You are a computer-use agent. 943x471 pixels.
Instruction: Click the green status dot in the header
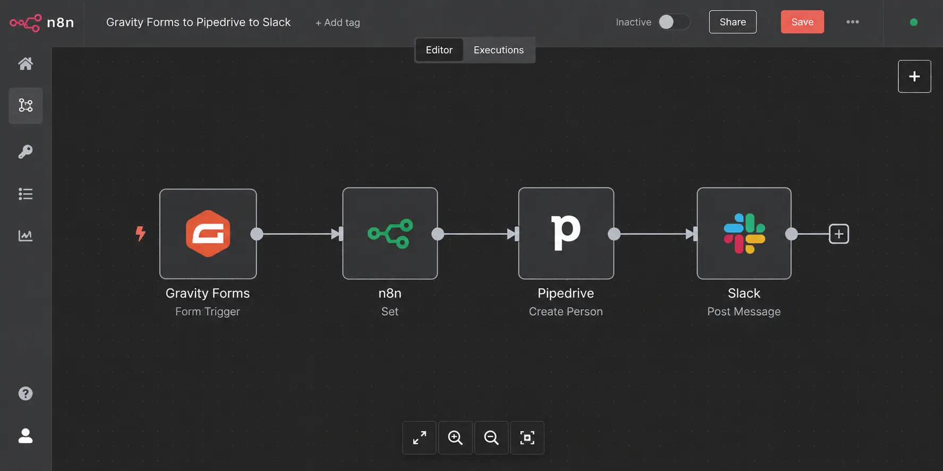[x=914, y=22]
